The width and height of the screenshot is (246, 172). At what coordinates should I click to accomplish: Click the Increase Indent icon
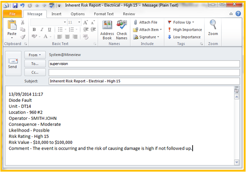coord(93,29)
